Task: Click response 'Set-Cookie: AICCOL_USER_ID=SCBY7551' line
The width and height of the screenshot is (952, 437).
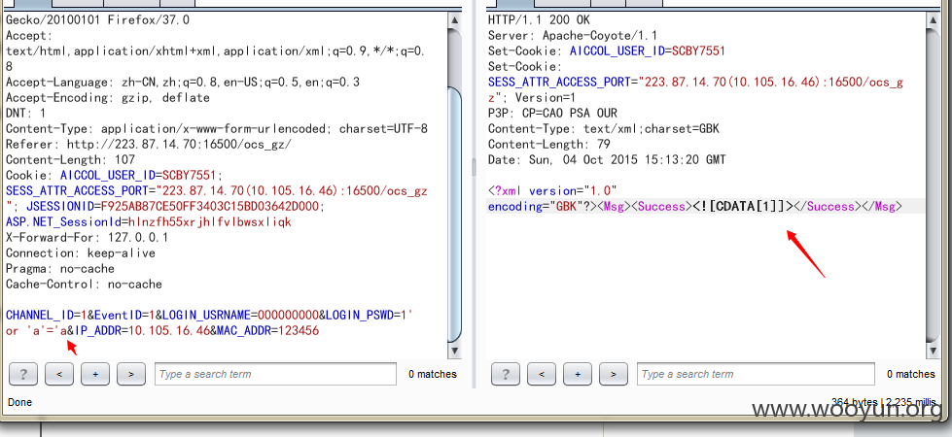Action: click(x=607, y=50)
